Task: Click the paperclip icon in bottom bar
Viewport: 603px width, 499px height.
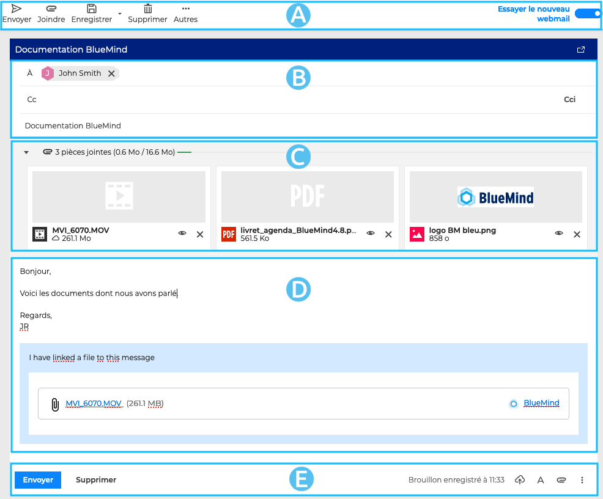Action: 561,480
